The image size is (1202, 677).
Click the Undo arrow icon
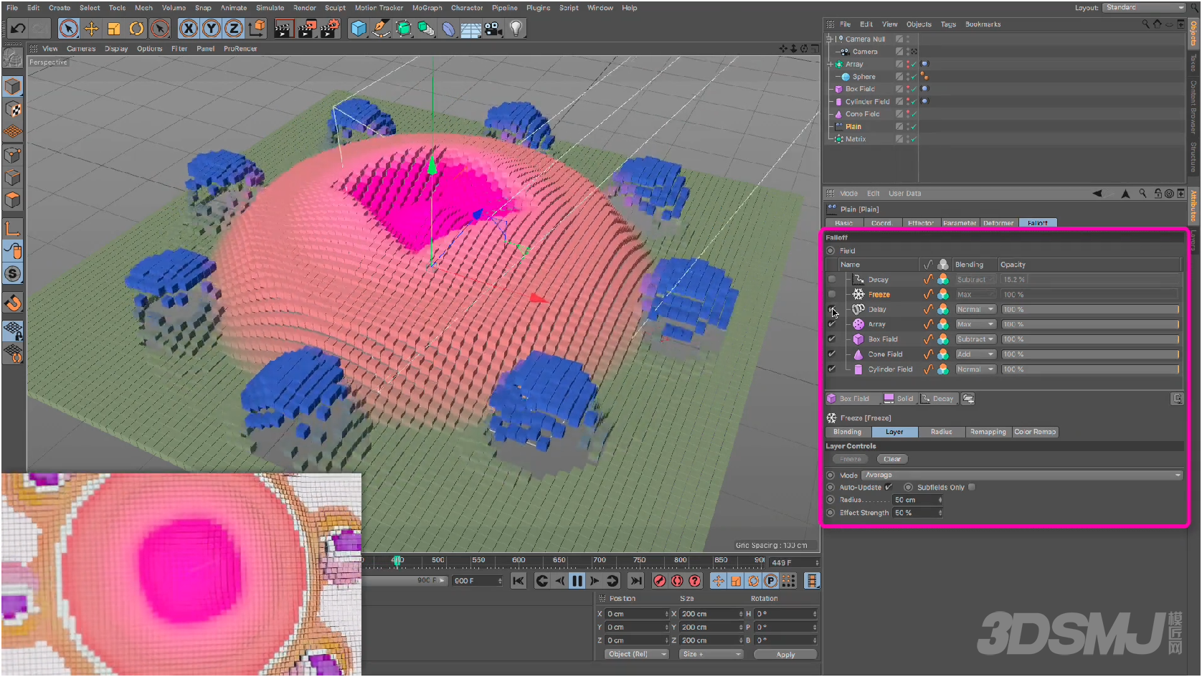18,29
